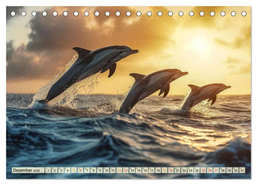Click the red holiday date 25
Screen dimensions: 257x185
click(x=203, y=170)
